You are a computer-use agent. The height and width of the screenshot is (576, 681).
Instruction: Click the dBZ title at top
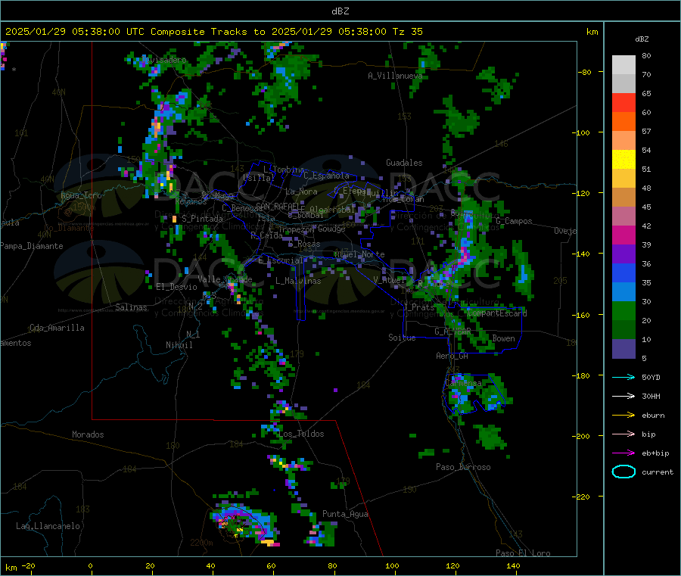point(340,11)
